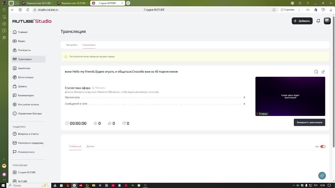This screenshot has width=335, height=188.
Task: Click the Yandex home icon in the toolbar
Action: click(20, 10)
